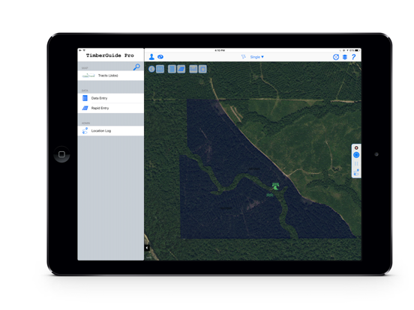Open the map layers stack icon
The height and width of the screenshot is (310, 414).
point(345,57)
